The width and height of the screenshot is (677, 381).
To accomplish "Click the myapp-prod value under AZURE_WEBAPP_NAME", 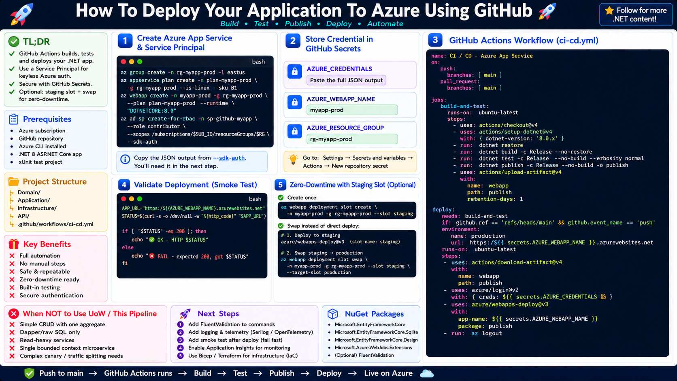I will (x=352, y=110).
